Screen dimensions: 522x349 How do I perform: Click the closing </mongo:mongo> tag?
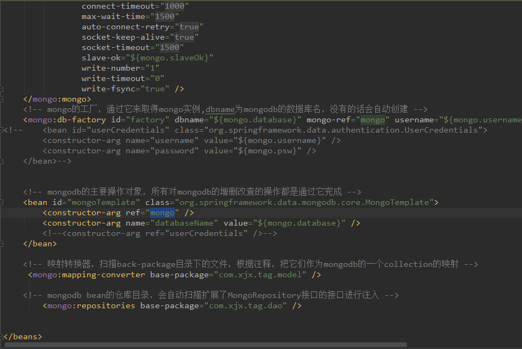(x=57, y=99)
